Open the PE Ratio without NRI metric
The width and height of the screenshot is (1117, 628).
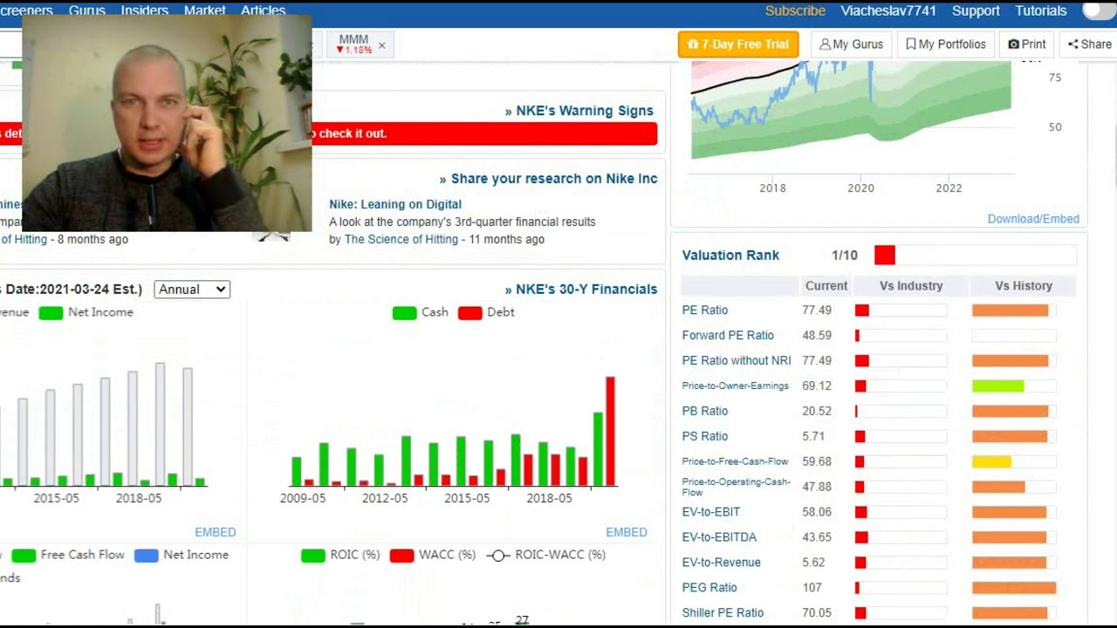click(x=737, y=361)
